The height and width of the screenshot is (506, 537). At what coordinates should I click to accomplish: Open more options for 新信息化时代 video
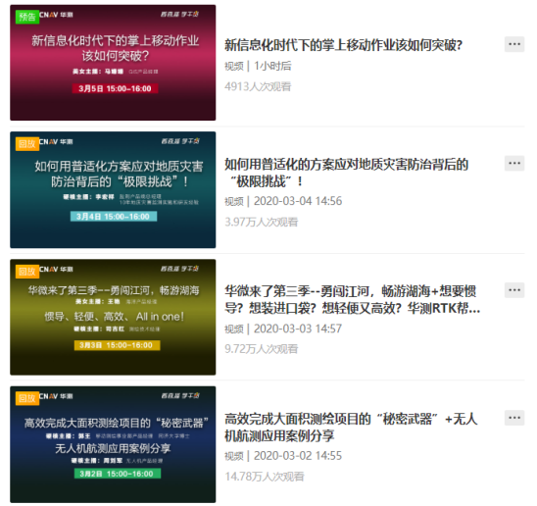[x=514, y=44]
